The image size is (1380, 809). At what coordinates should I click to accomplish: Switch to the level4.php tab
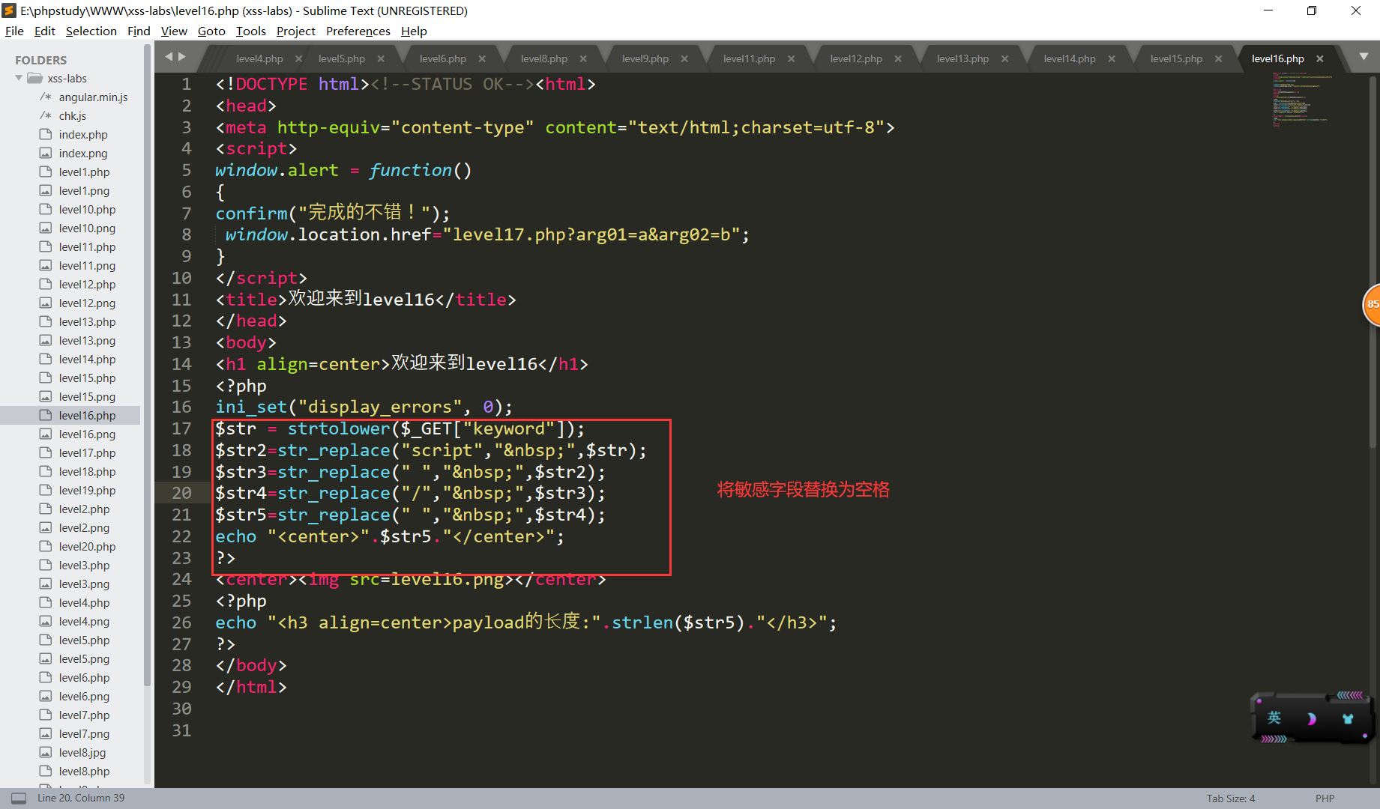tap(259, 58)
